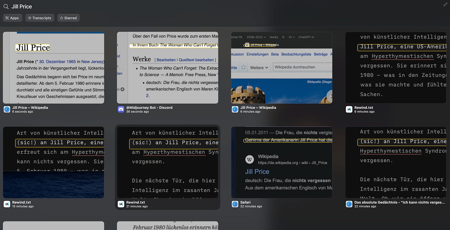Click the iA Writer icon beside Rewind.txt 21 minutes ago

coord(121,204)
